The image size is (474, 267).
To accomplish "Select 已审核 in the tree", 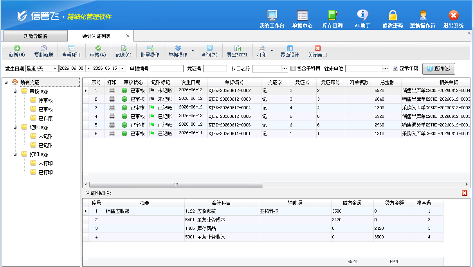I will coord(45,109).
